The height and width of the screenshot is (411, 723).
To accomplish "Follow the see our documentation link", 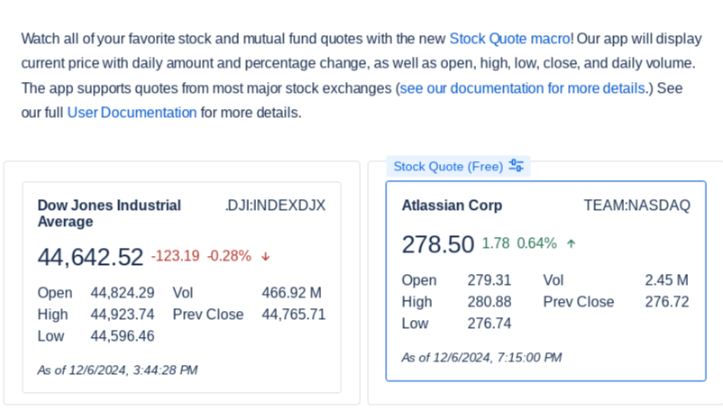I will (x=522, y=88).
